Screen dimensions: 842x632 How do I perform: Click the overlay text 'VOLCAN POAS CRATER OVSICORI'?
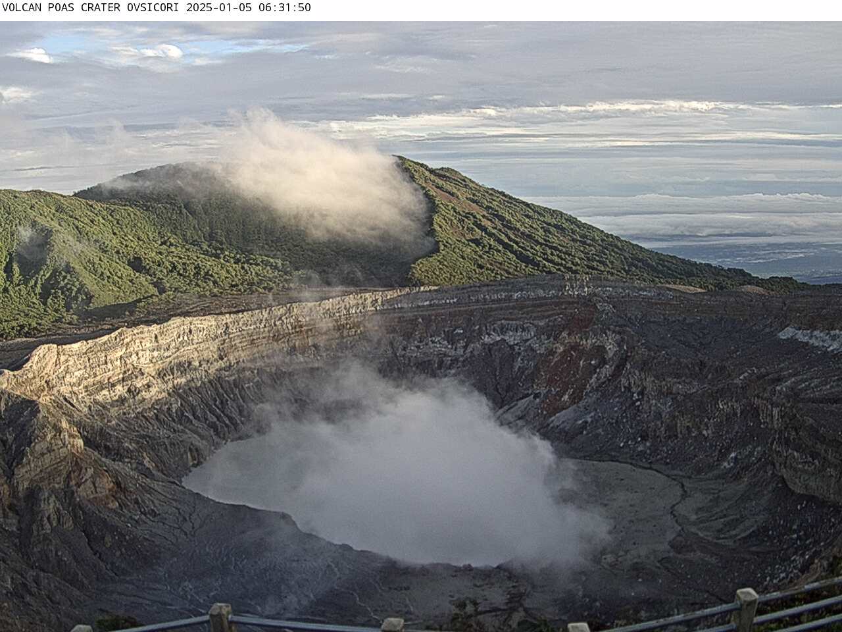pos(92,8)
